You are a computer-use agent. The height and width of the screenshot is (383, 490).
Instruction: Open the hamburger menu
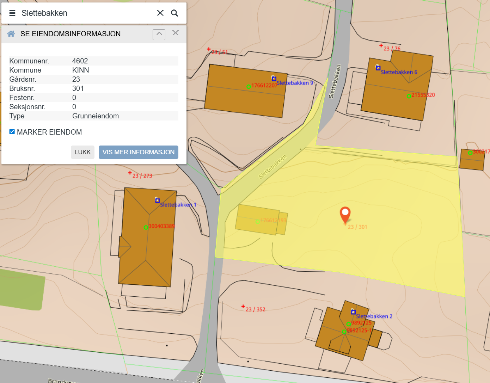click(12, 13)
